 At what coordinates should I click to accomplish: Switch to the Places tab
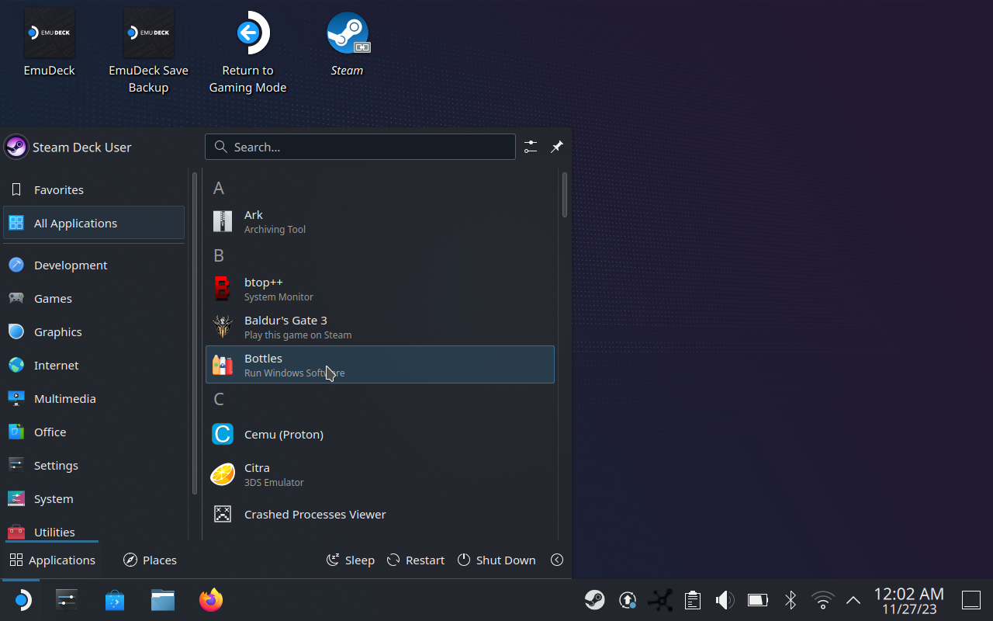[151, 560]
